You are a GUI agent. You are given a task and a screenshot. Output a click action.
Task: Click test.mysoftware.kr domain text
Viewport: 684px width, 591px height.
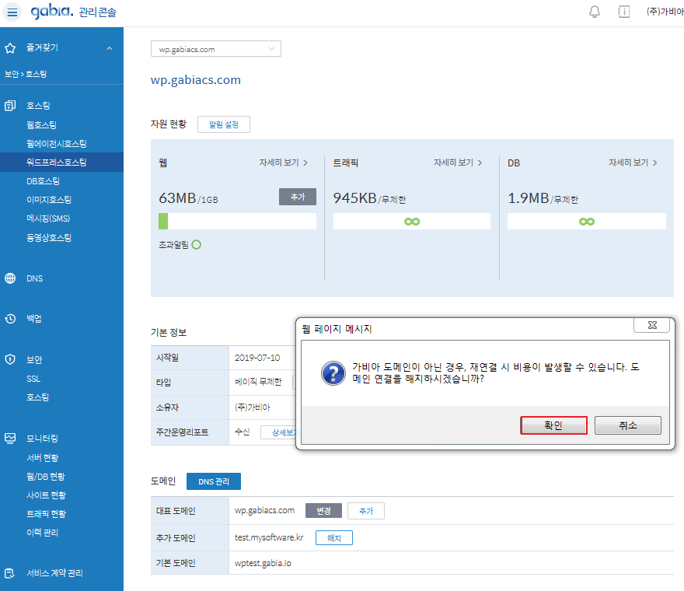pyautogui.click(x=269, y=538)
